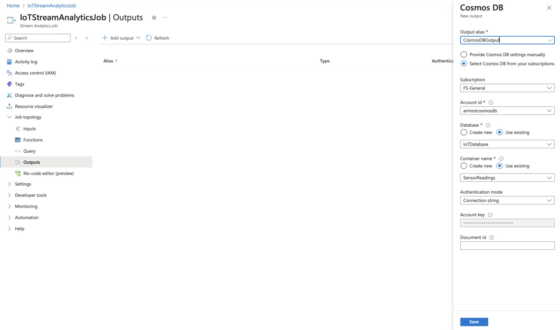Viewport: 560px width, 330px height.
Task: Choose Create new for Container name
Action: tap(464, 166)
